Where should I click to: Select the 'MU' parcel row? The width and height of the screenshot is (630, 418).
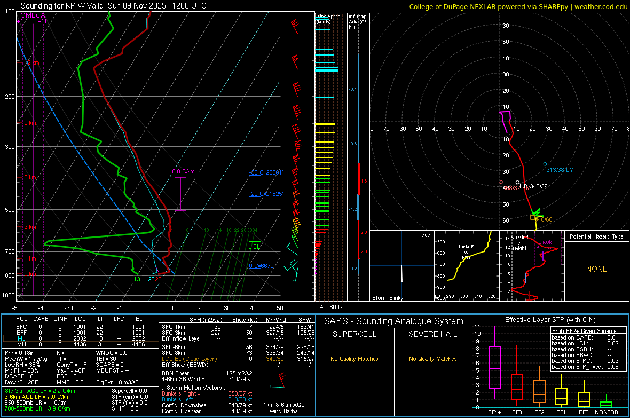pyautogui.click(x=81, y=344)
